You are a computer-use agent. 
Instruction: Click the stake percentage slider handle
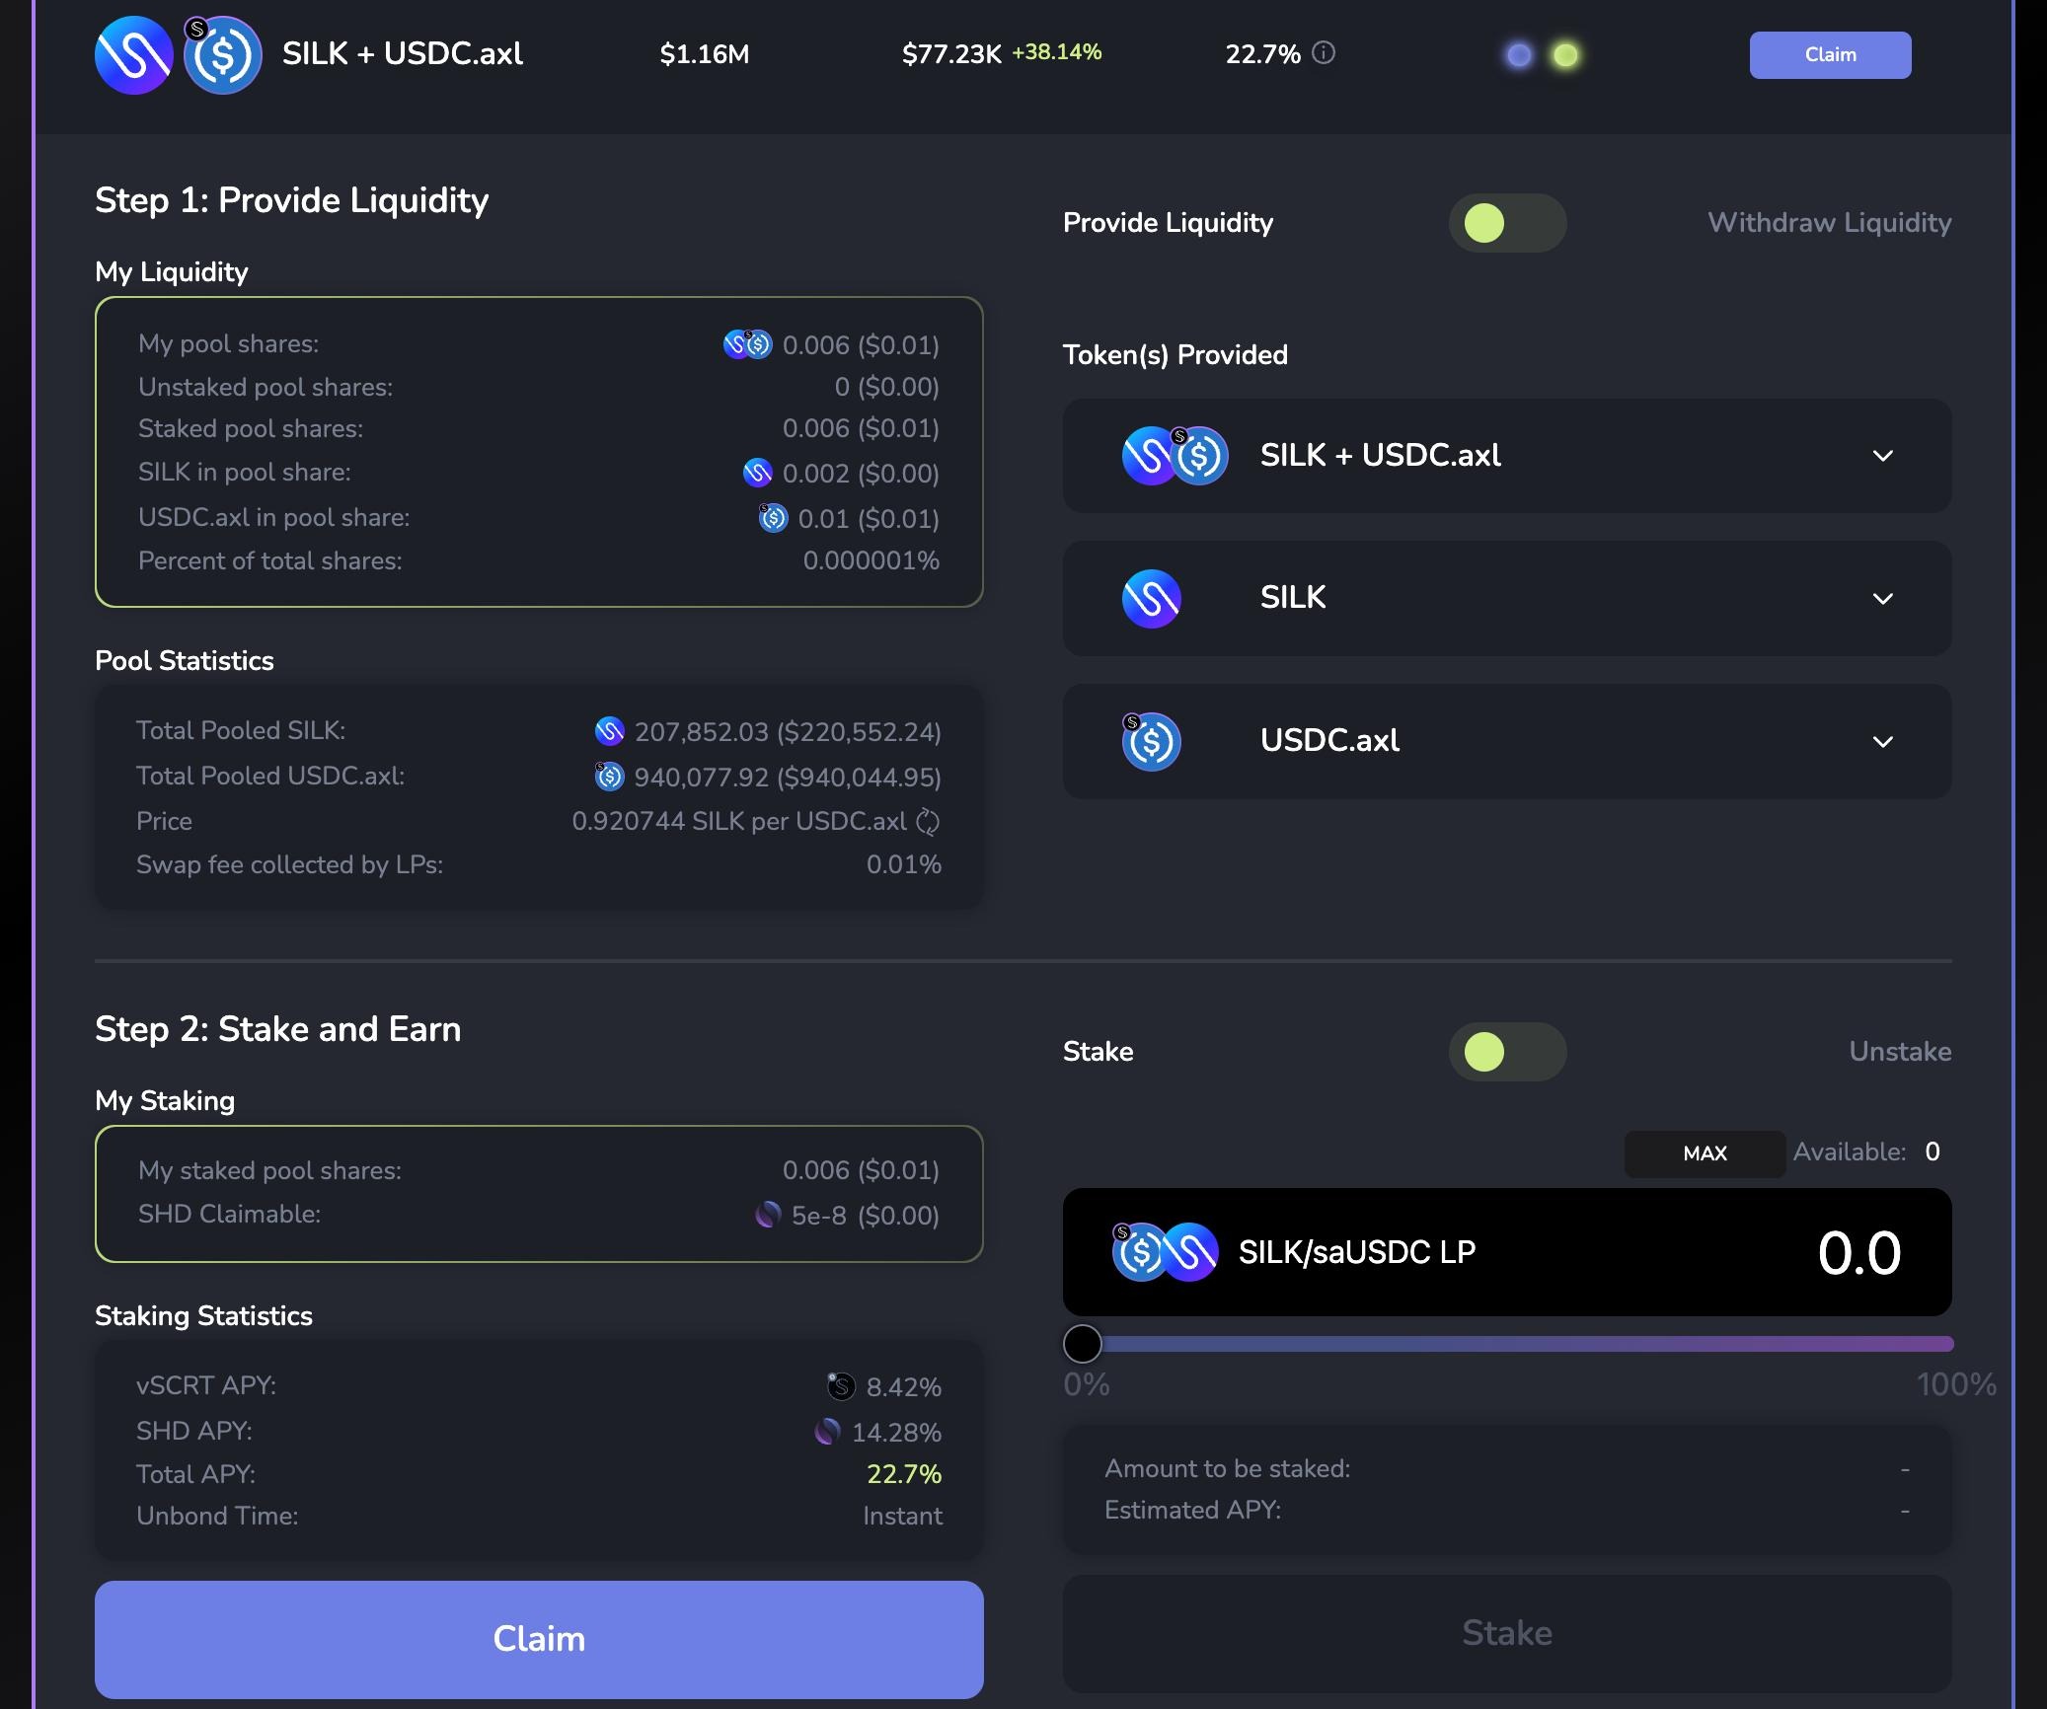tap(1083, 1344)
